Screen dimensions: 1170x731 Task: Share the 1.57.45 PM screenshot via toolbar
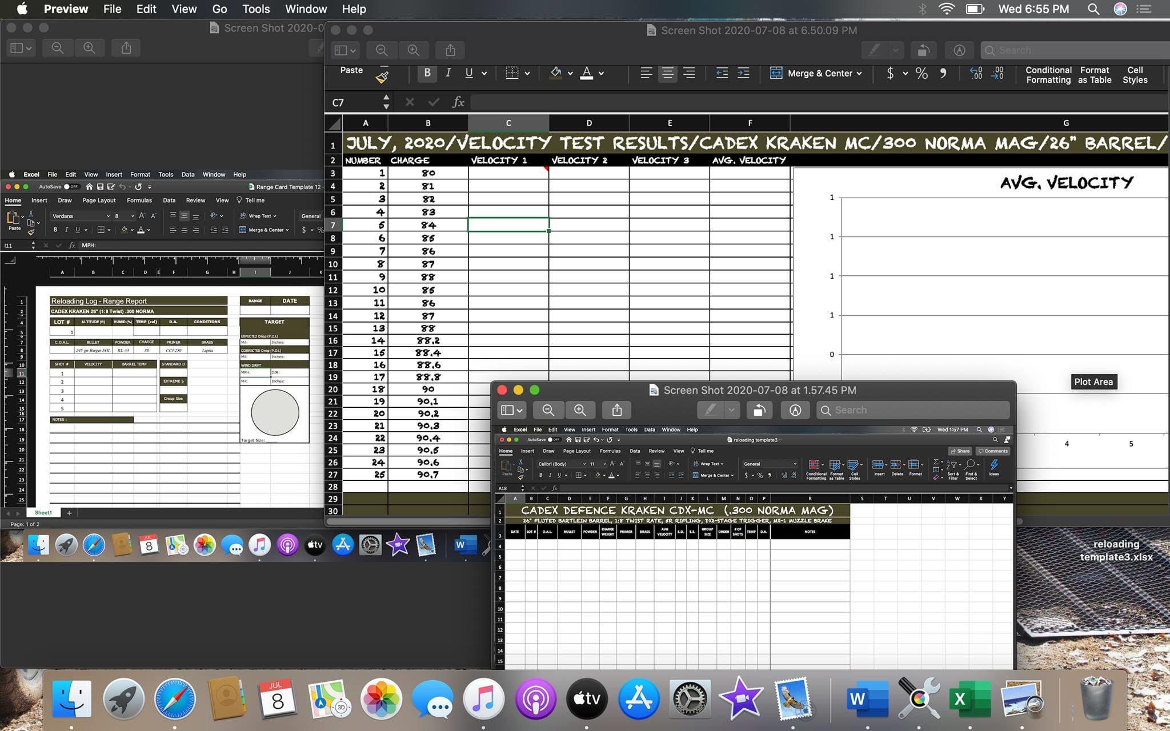(x=617, y=410)
